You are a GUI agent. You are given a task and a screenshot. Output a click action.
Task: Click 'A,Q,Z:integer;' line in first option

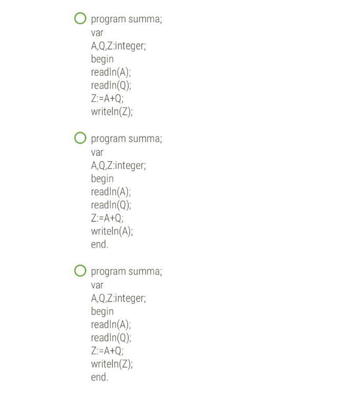(119, 46)
